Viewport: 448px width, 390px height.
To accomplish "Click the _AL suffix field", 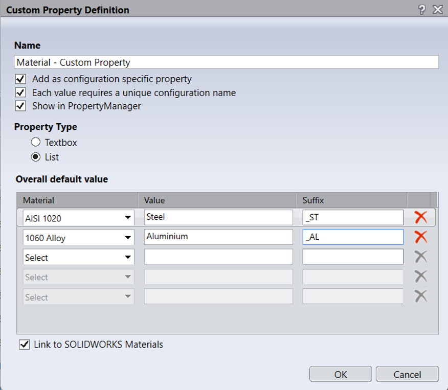I will pos(352,237).
